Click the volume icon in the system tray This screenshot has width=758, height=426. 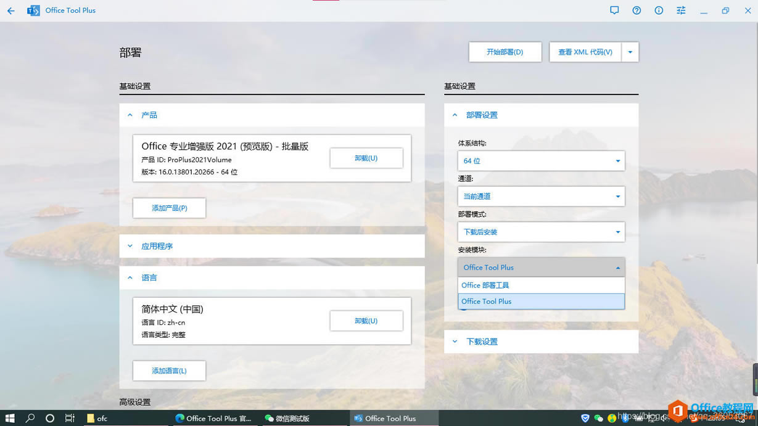(664, 418)
